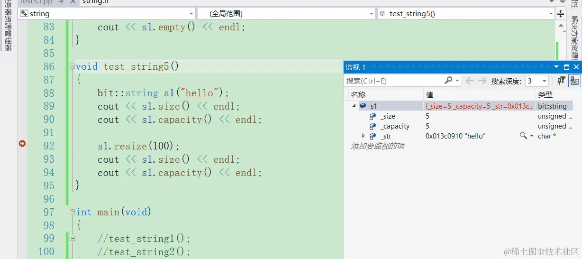Screen dimensions: 582x259
Task: Click the value 0x013c0910 "hello"
Action: click(455, 136)
